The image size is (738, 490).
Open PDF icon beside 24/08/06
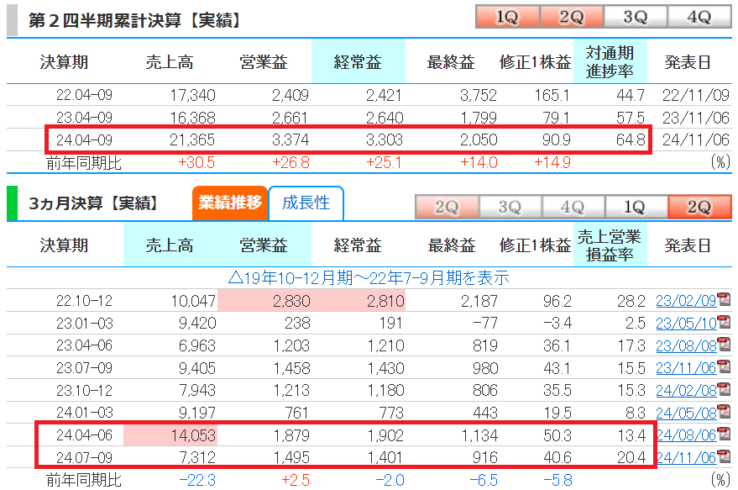click(724, 434)
